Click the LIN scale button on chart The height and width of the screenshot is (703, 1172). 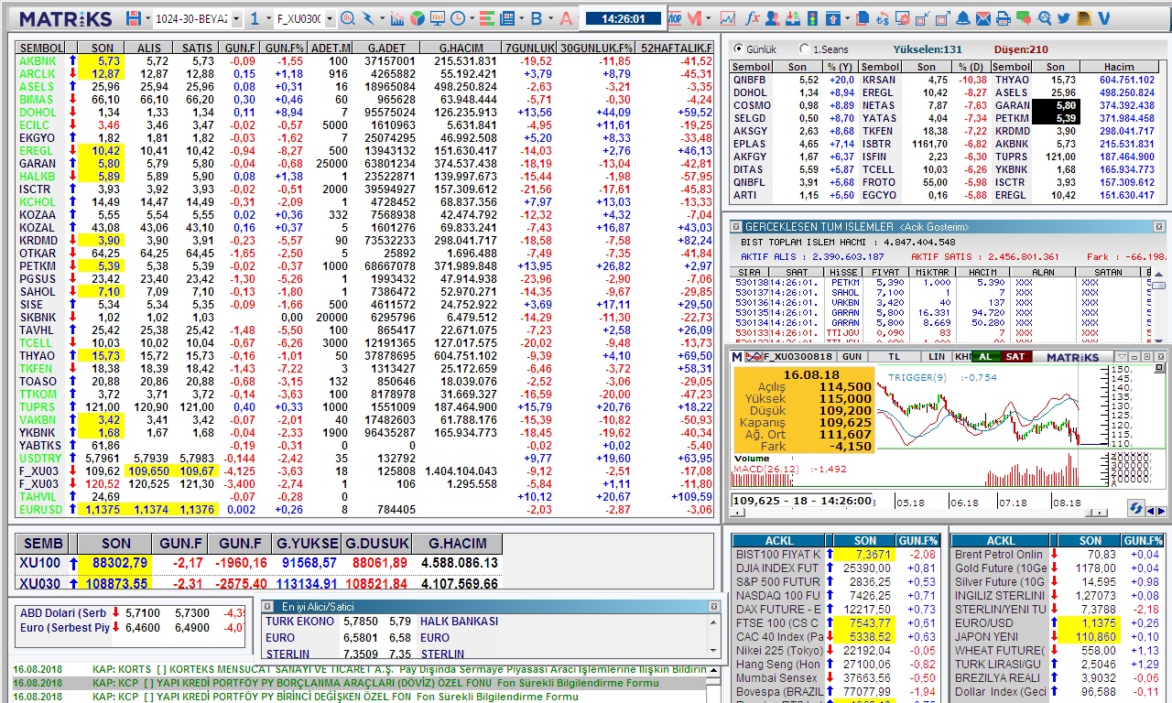click(x=936, y=356)
